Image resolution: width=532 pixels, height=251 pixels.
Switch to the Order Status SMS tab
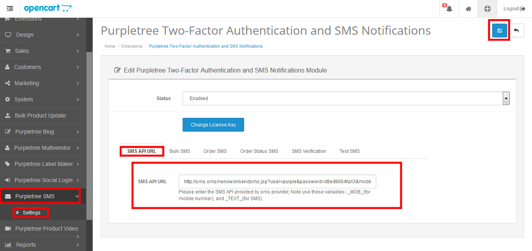259,151
